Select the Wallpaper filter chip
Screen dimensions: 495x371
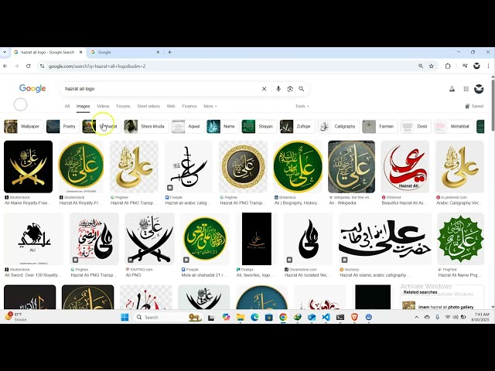tap(22, 127)
